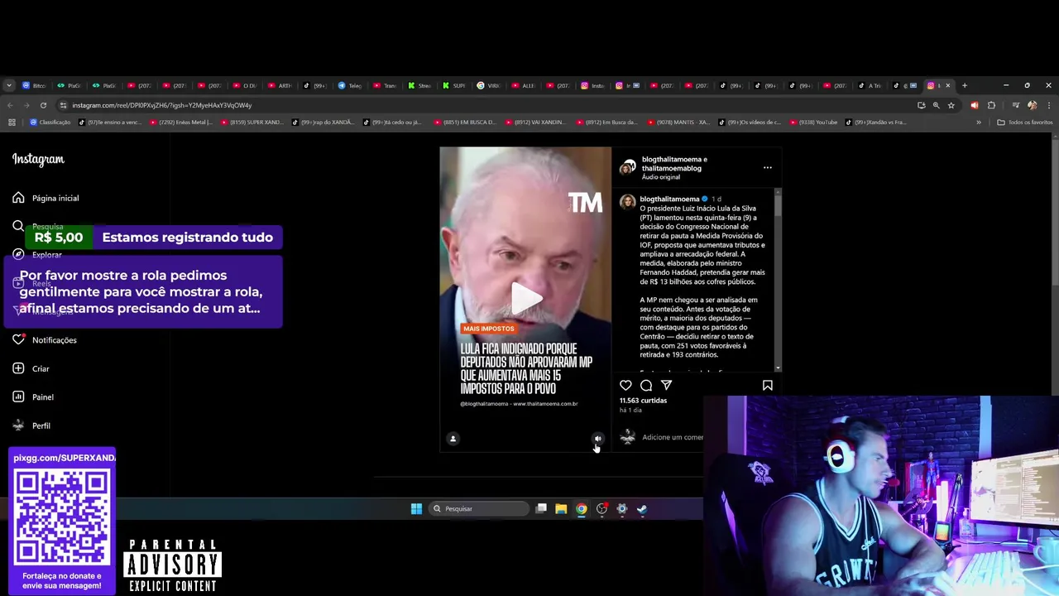The width and height of the screenshot is (1059, 596).
Task: Open (9078) MANTIS bookmark
Action: [x=678, y=123]
